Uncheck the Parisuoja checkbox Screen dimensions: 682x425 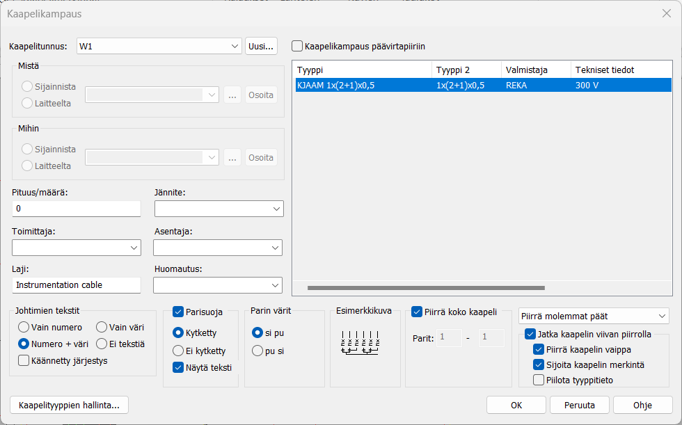click(178, 312)
